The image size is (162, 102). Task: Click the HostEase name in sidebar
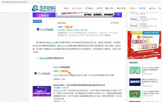pos(143,17)
